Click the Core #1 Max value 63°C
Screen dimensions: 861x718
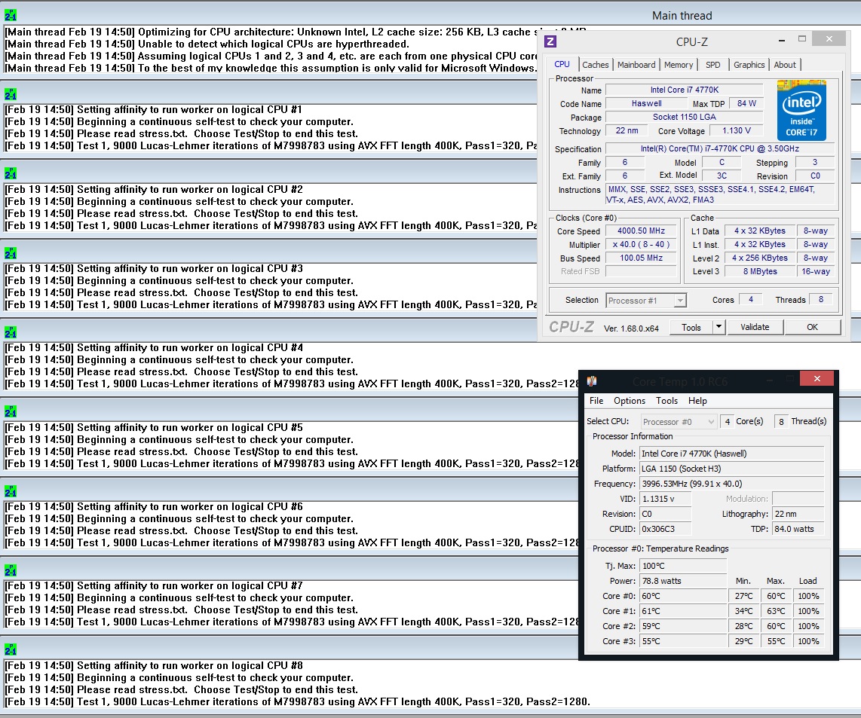click(776, 611)
